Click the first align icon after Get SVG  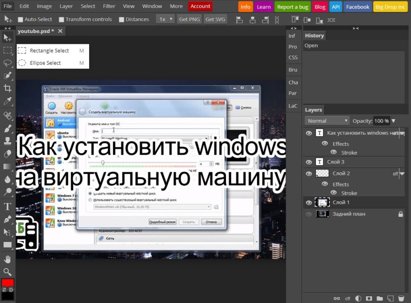(240, 20)
